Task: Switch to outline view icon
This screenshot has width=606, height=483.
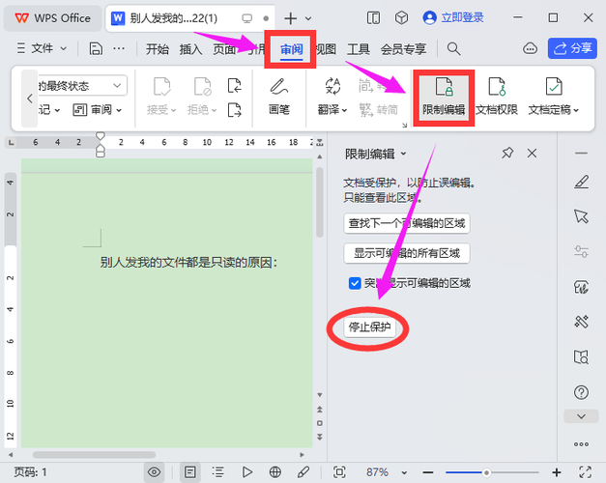Action: coord(218,472)
